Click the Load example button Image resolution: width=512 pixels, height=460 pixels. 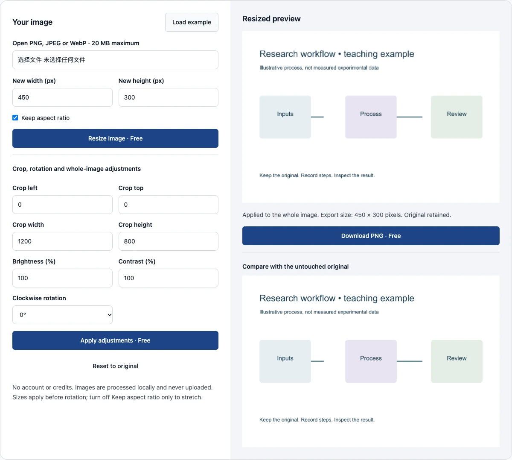(192, 22)
